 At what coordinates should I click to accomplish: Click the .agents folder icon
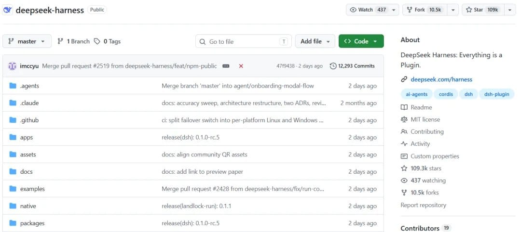click(x=13, y=86)
